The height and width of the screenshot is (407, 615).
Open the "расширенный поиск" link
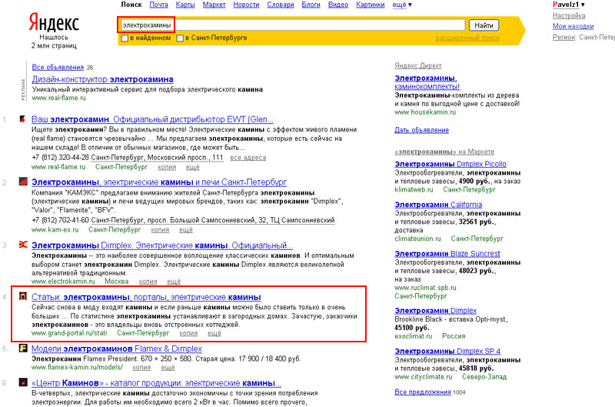pyautogui.click(x=467, y=38)
